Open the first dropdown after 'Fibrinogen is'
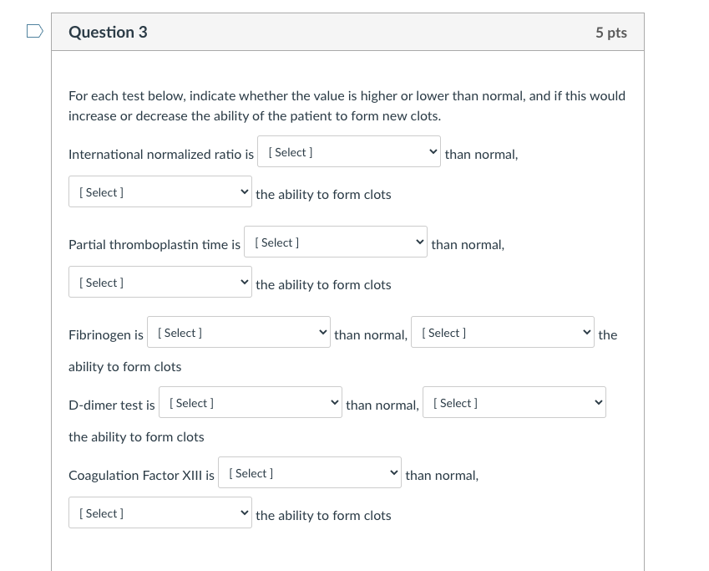This screenshot has width=709, height=571. 238,333
